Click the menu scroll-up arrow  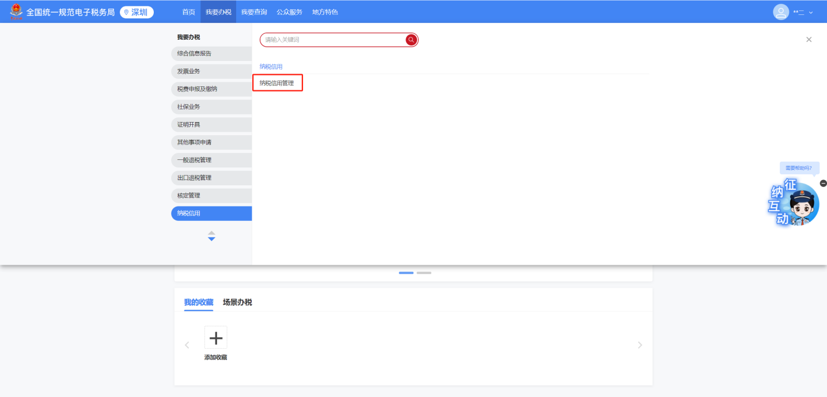[211, 232]
